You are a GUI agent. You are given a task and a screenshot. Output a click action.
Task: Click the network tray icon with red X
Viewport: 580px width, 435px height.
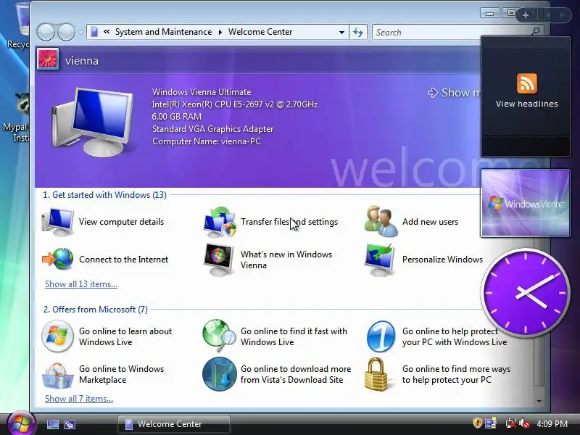click(x=511, y=423)
